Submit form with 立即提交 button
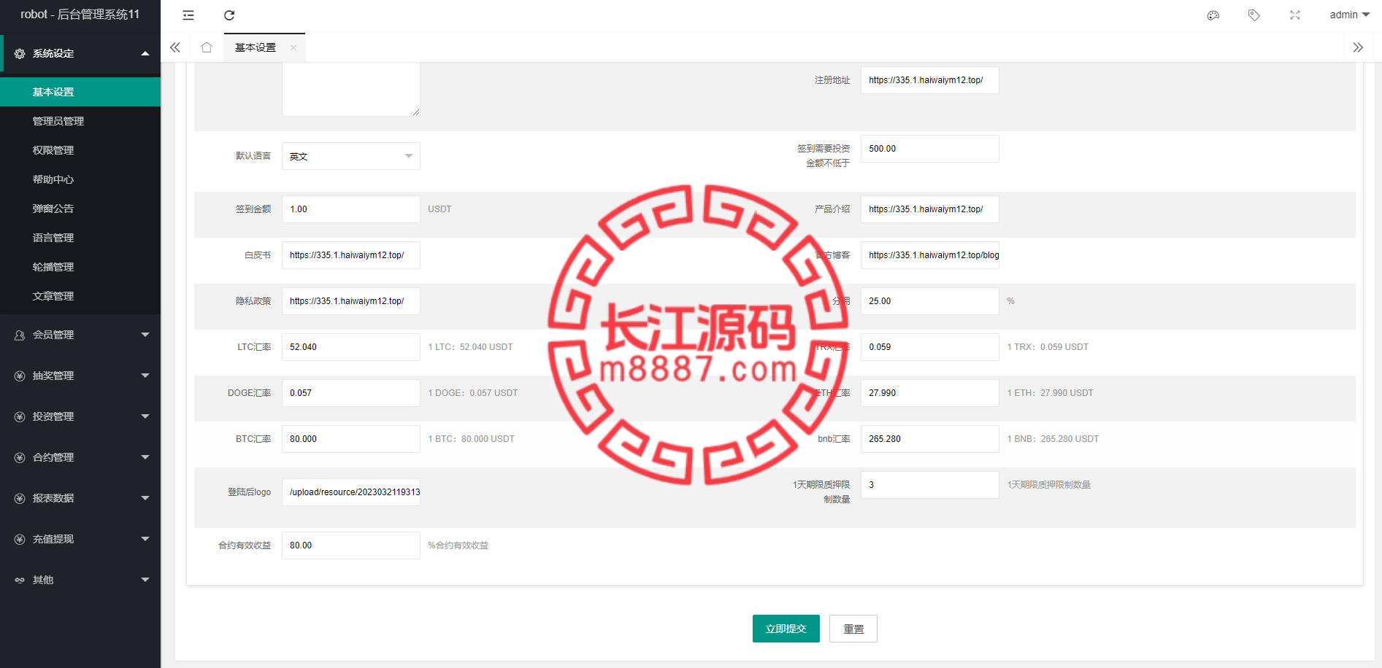The height and width of the screenshot is (668, 1382). coord(786,629)
